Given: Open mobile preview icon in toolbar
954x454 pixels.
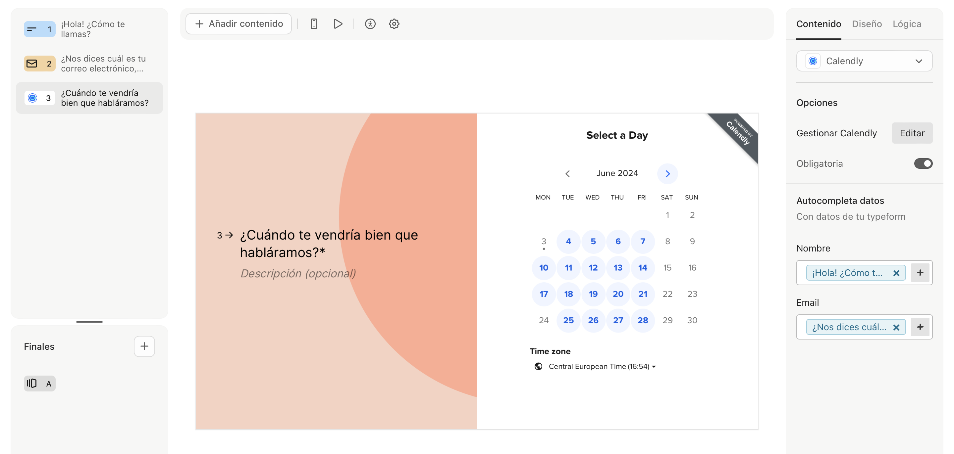Looking at the screenshot, I should (314, 24).
